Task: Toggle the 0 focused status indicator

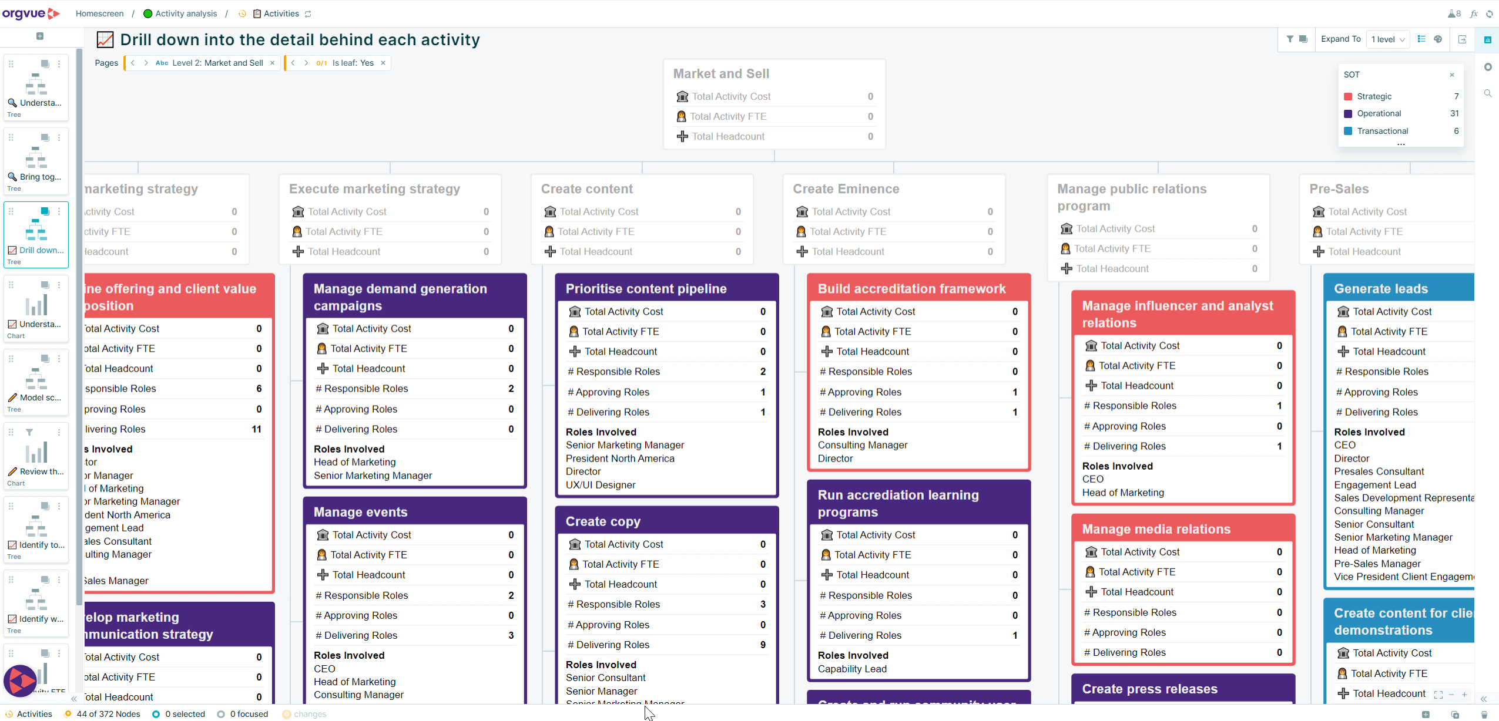Action: [242, 714]
